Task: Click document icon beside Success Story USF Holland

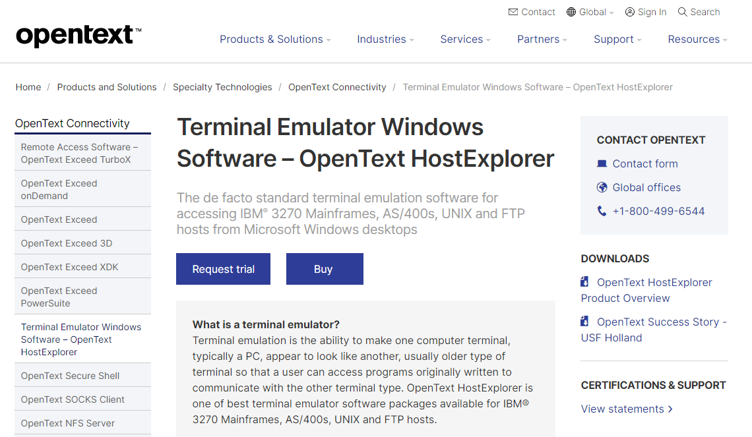Action: pos(584,321)
